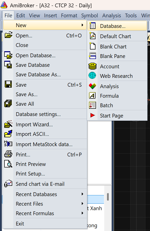Choose Database... in New submenu
Viewport: 150px width, 231px height.
click(x=117, y=26)
